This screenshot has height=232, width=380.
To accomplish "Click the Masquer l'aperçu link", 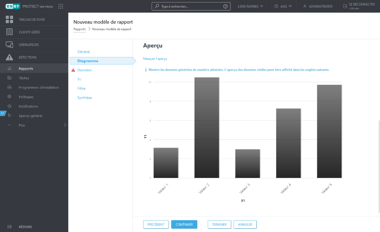I will click(155, 59).
